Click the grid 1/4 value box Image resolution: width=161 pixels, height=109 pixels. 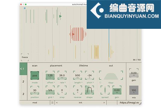(x=50, y=90)
